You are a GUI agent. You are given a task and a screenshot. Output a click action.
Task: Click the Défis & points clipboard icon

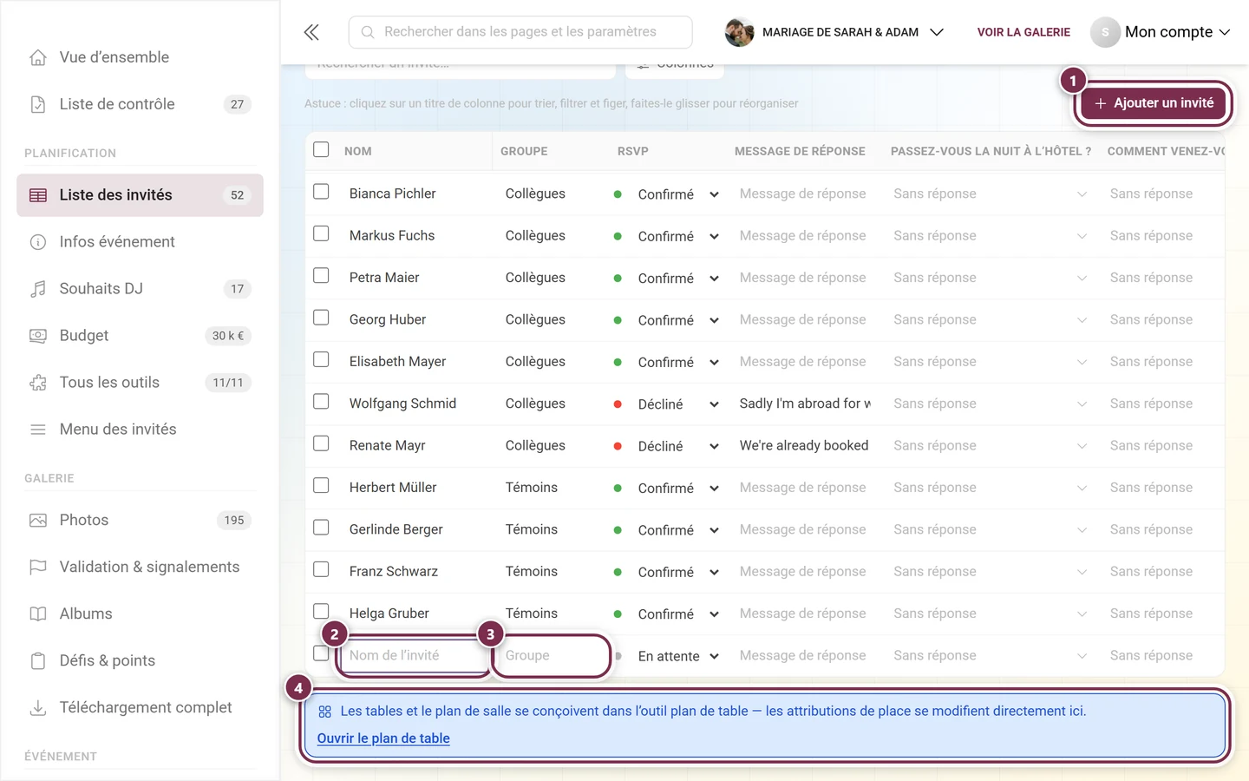(38, 661)
